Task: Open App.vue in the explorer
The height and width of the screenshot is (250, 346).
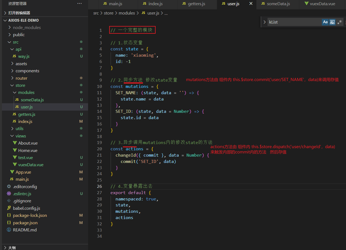Action: coord(45,172)
